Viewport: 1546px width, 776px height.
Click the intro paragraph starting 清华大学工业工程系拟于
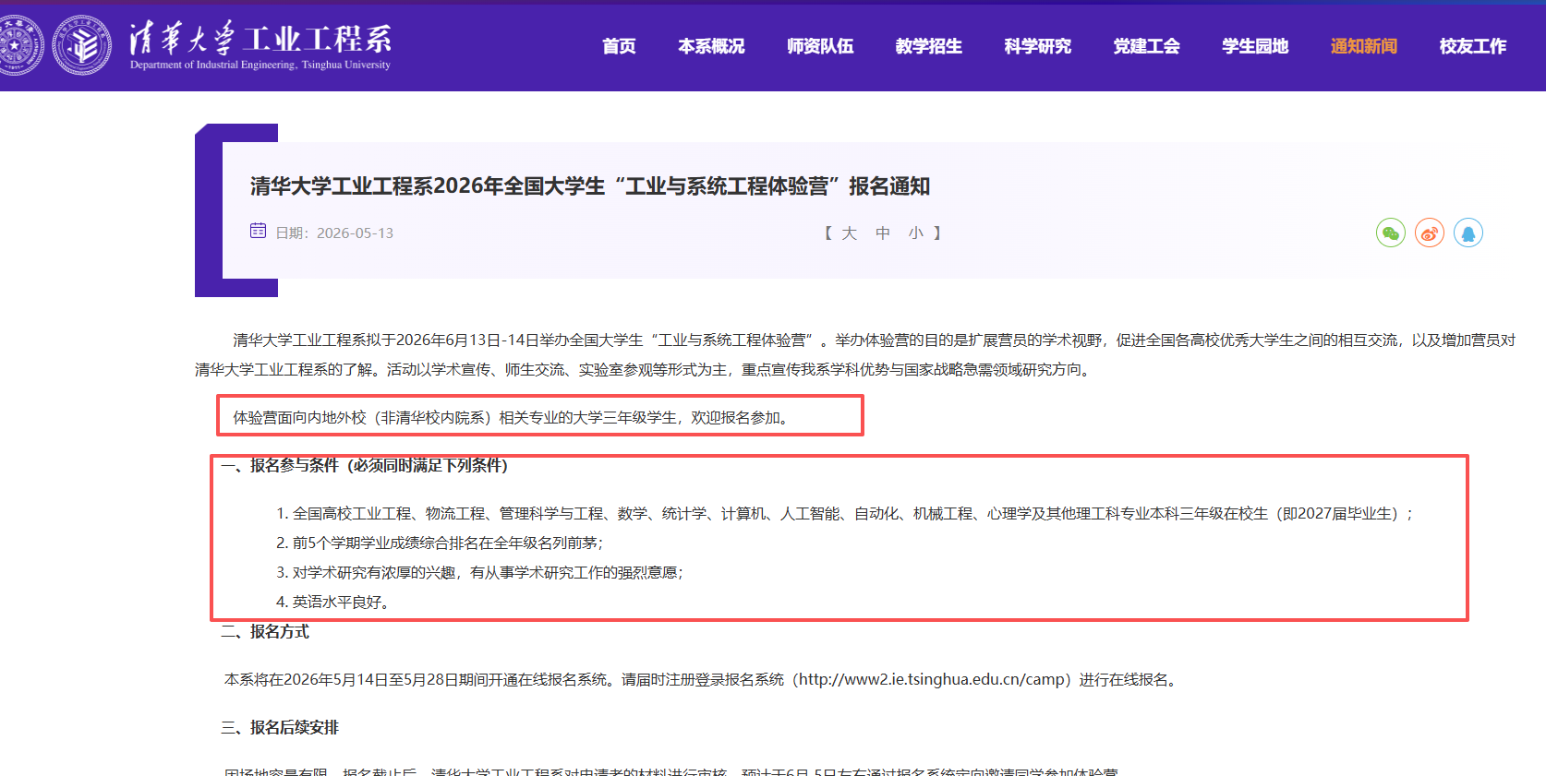(x=855, y=355)
